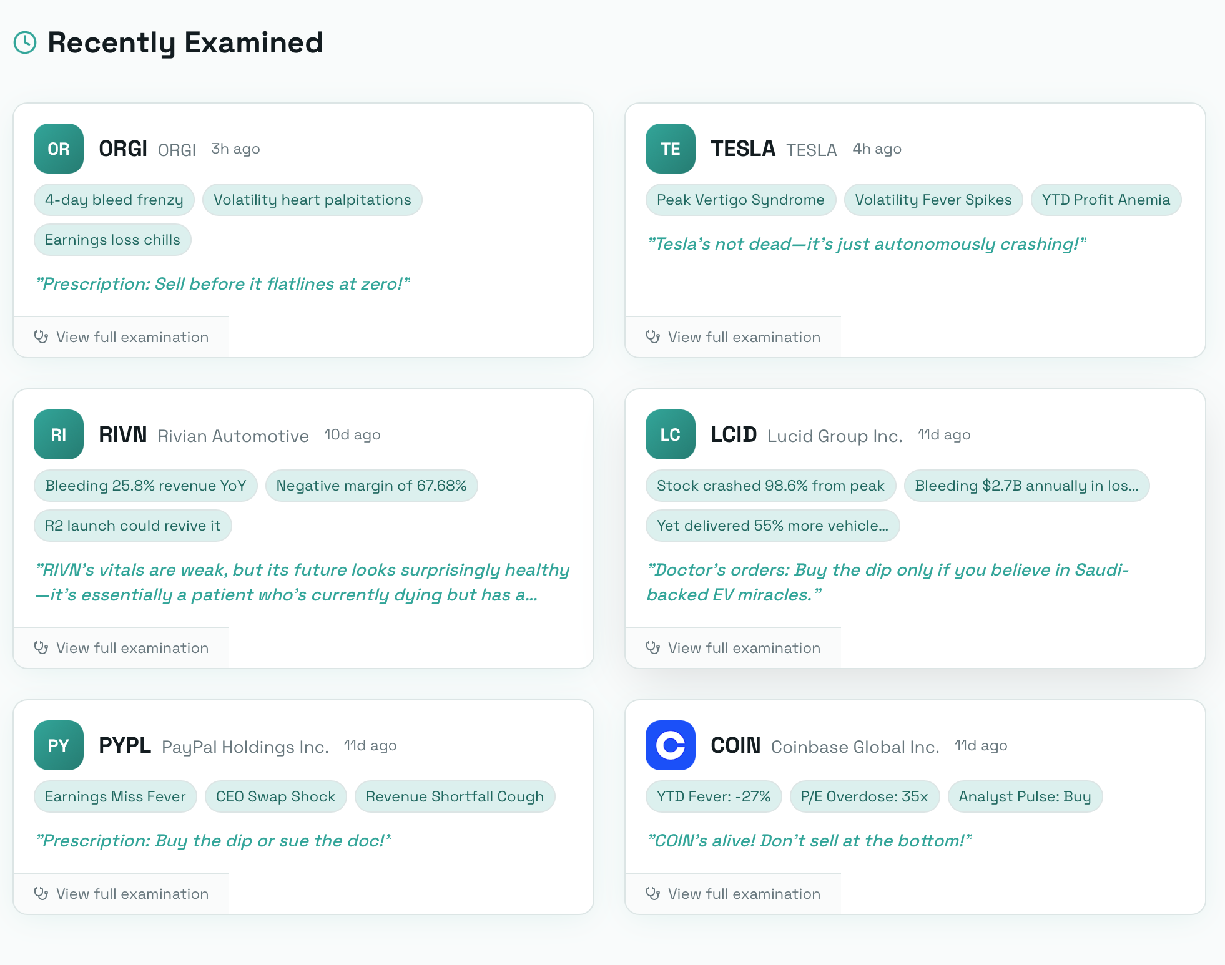Screen dimensions: 1225x965
Task: Click stethoscope icon in ORGI card
Action: 41,337
